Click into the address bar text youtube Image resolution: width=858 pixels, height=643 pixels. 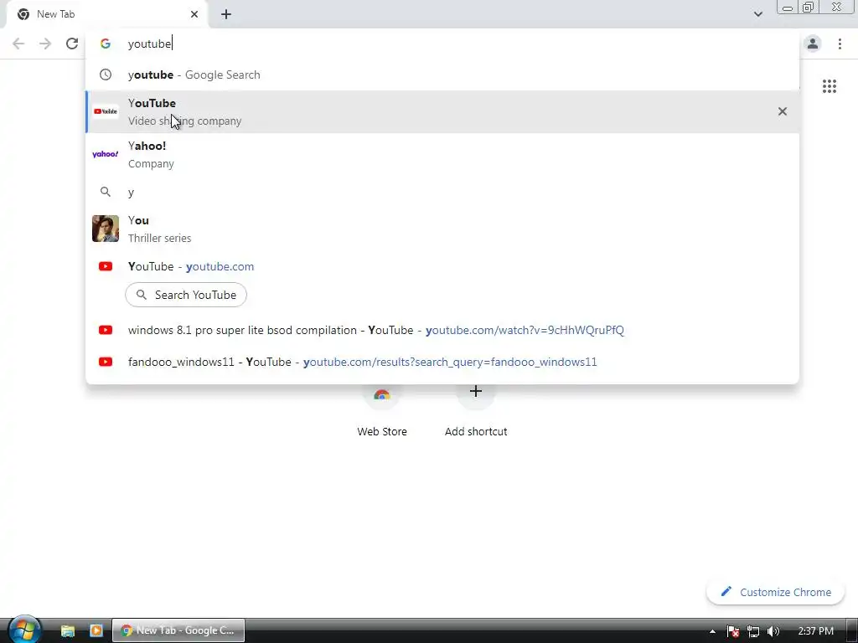[149, 44]
